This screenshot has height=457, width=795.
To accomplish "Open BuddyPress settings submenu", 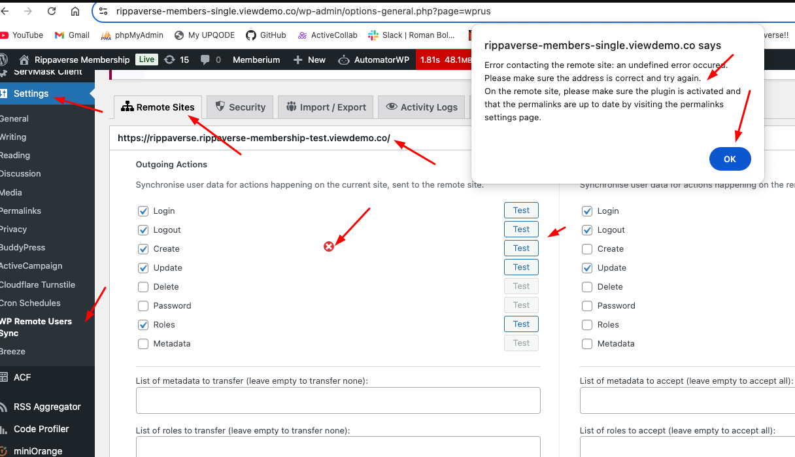I will point(23,247).
